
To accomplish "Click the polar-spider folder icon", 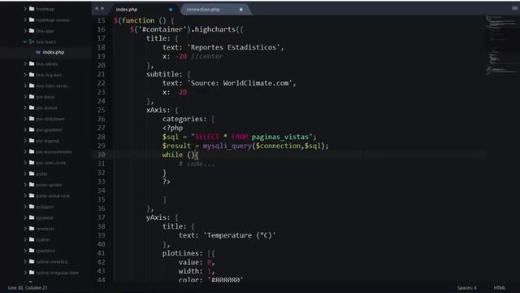I will (x=32, y=185).
